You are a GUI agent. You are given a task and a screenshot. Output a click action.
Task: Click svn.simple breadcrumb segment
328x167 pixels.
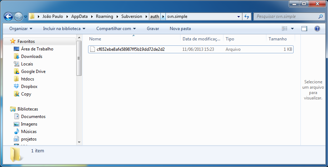click(x=177, y=16)
